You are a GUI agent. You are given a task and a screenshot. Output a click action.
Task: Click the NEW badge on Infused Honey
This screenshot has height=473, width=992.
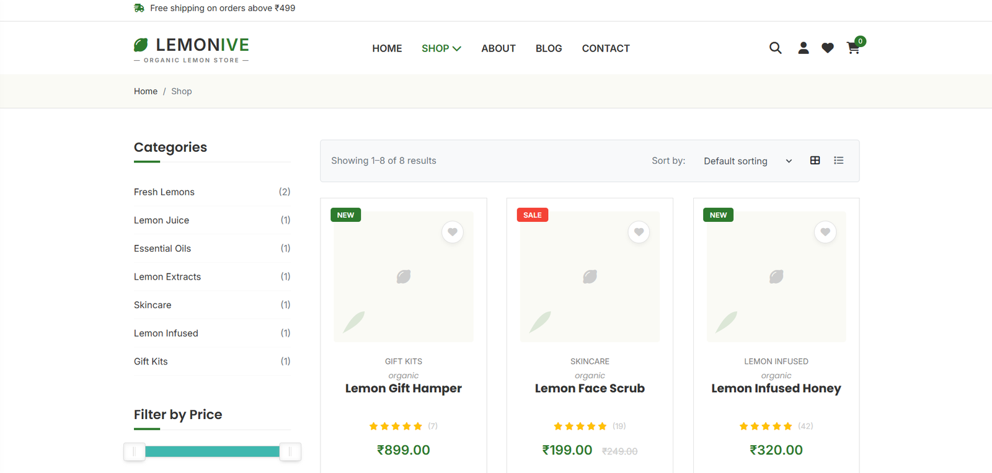(x=719, y=215)
